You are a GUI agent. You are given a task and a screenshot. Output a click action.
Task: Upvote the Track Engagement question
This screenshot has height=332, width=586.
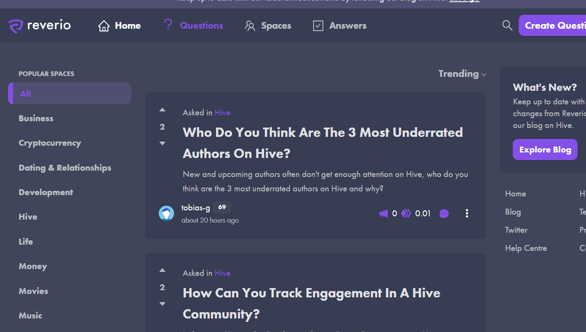[x=162, y=270]
